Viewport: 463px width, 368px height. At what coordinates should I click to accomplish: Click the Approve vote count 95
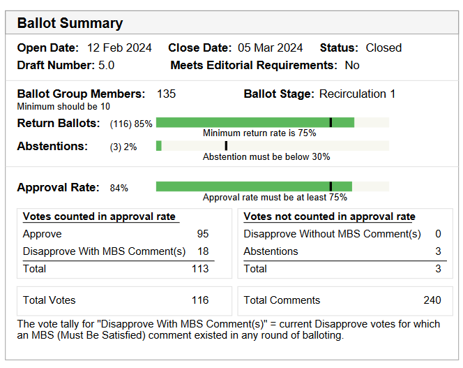(202, 235)
